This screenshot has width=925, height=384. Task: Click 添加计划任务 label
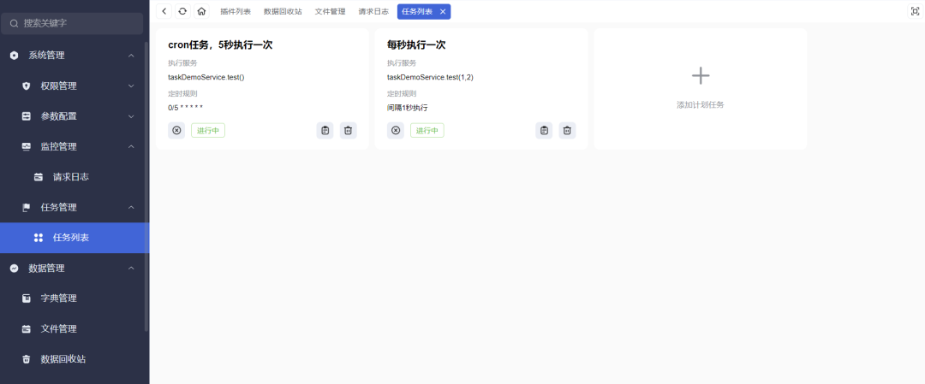tap(701, 105)
